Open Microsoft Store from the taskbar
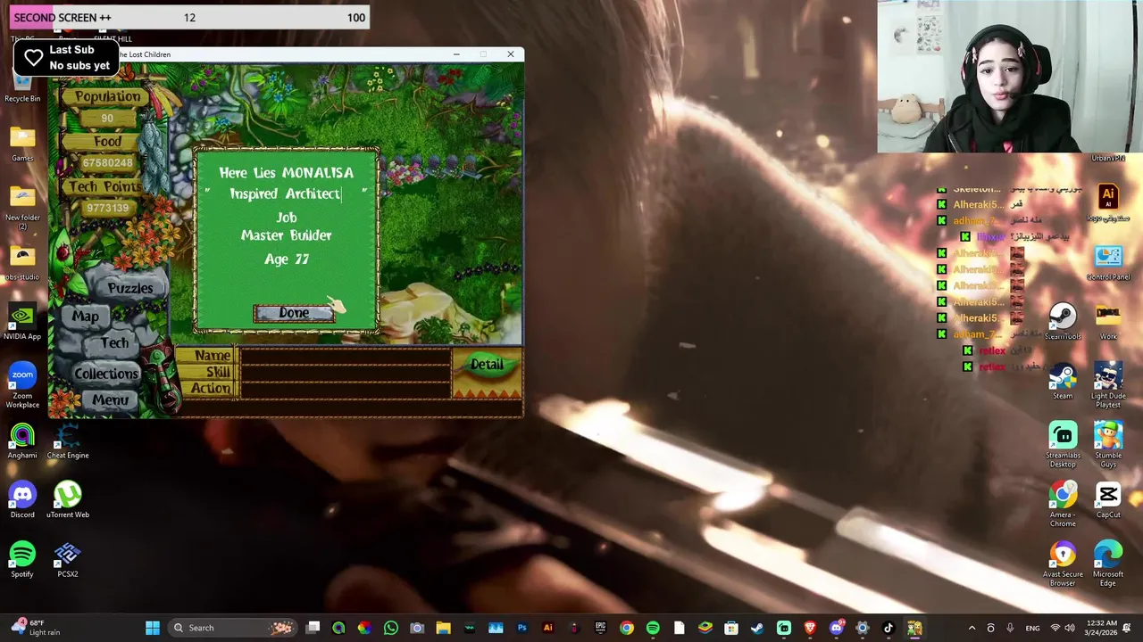The image size is (1143, 642). coord(731,628)
